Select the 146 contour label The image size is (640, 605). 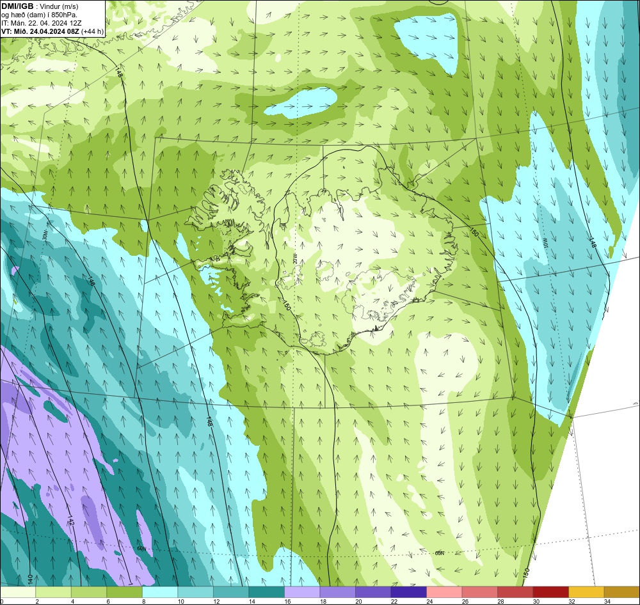tap(92, 281)
